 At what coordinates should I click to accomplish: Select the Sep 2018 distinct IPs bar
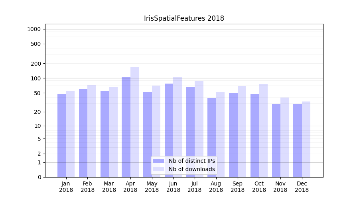click(x=233, y=135)
